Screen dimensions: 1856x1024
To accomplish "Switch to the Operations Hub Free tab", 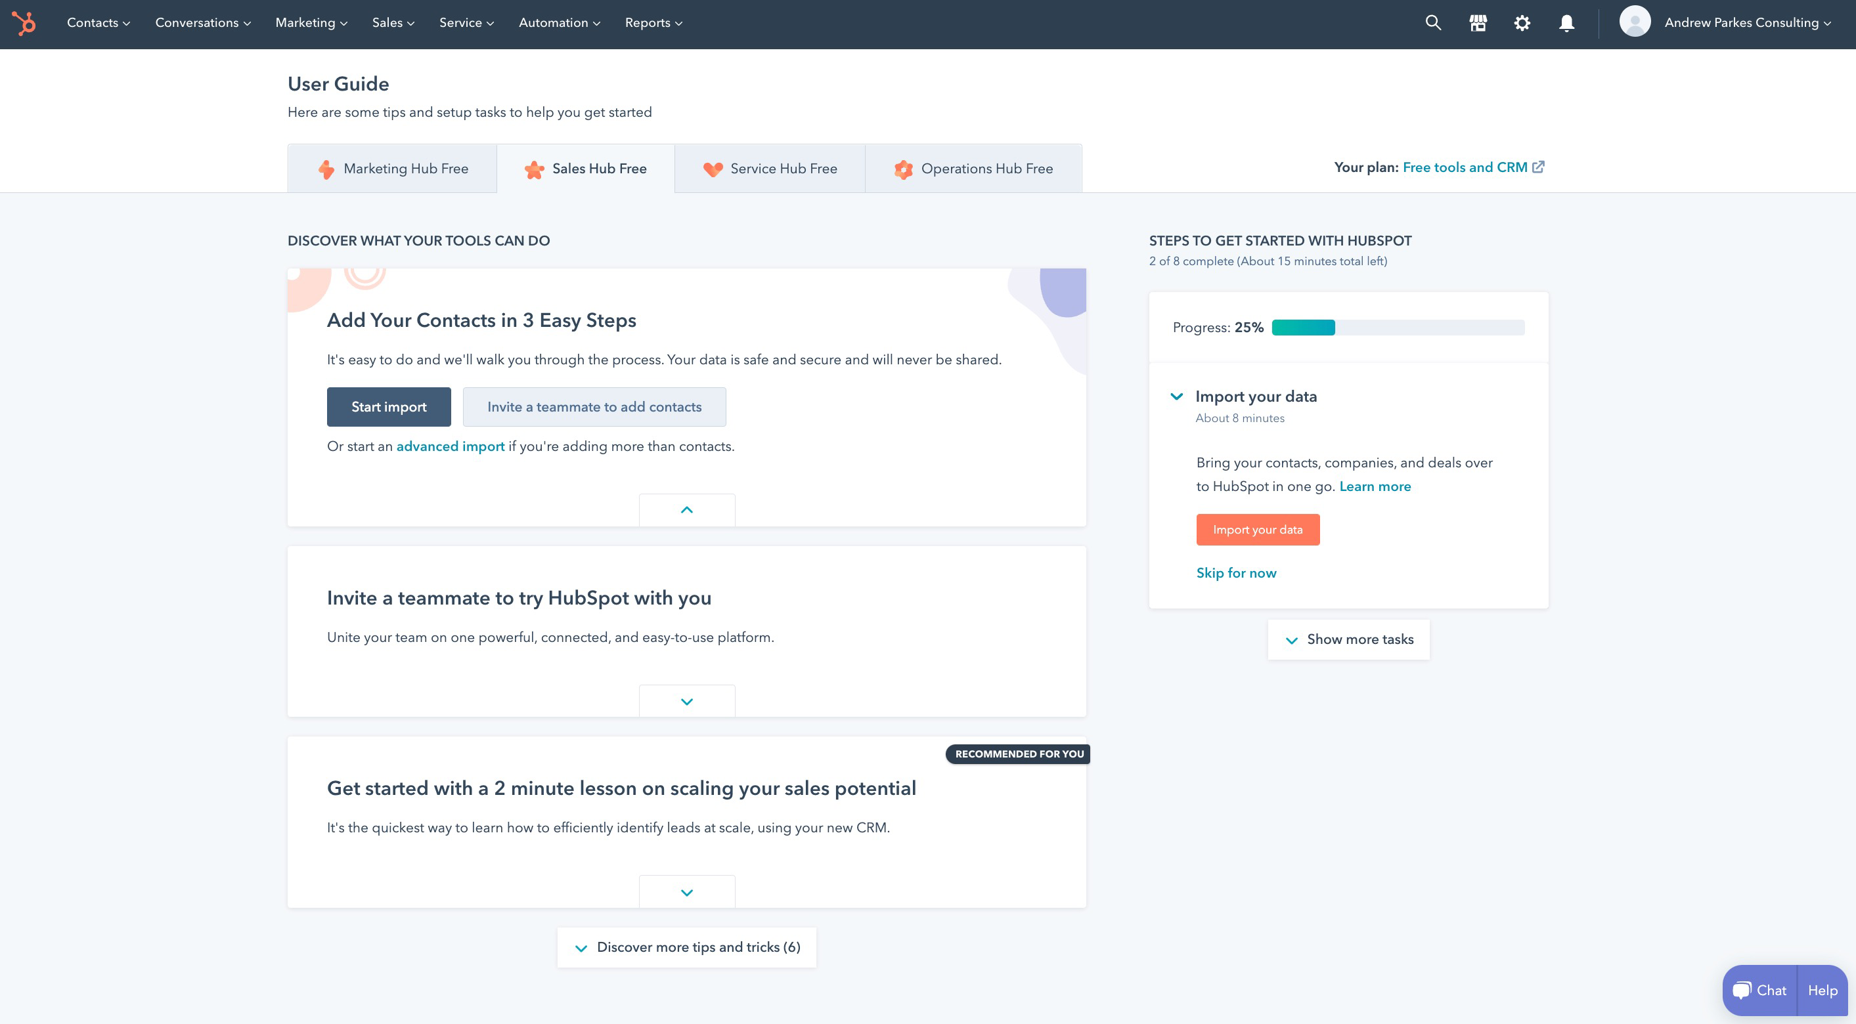I will point(973,169).
